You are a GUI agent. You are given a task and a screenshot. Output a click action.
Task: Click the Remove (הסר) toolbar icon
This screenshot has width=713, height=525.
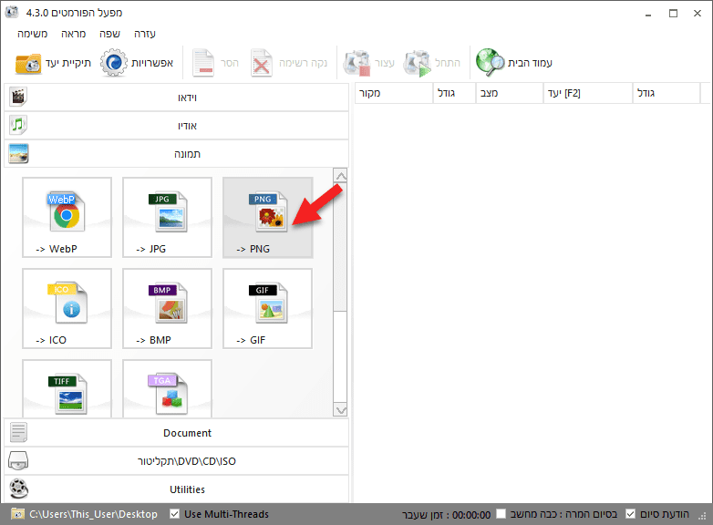pos(202,63)
